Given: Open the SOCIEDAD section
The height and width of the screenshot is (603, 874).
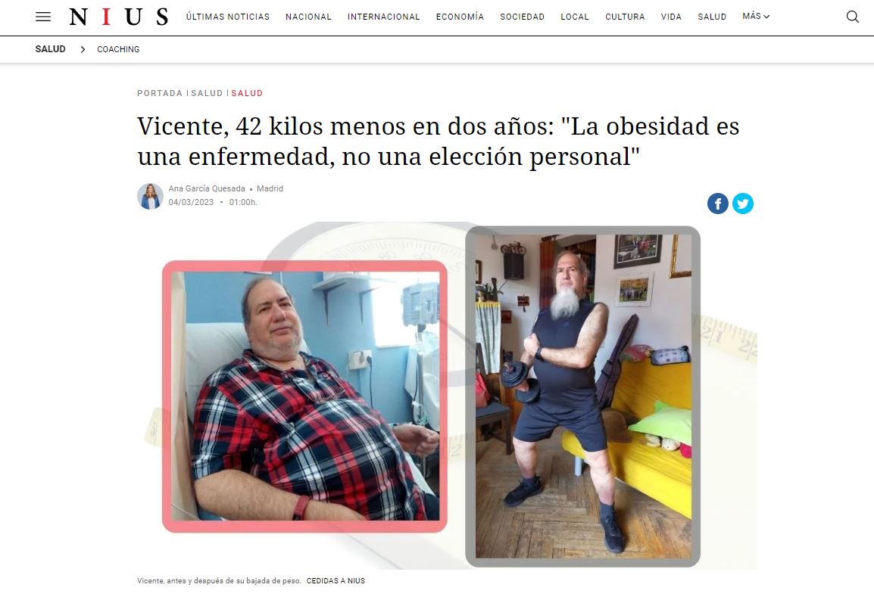Looking at the screenshot, I should coord(522,17).
